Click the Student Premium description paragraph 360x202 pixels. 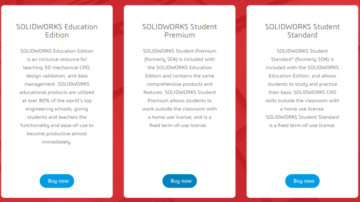[x=180, y=88]
